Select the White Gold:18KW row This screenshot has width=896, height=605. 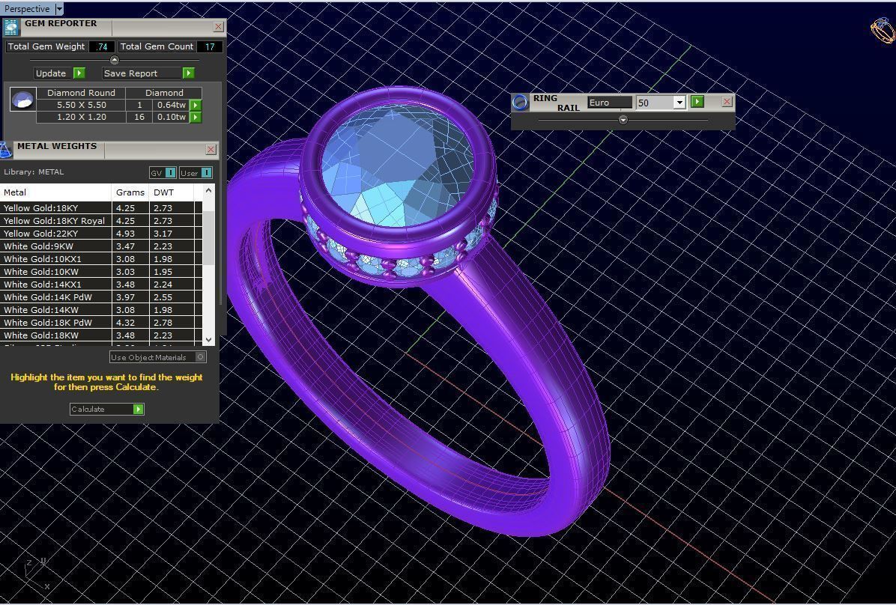[x=100, y=335]
